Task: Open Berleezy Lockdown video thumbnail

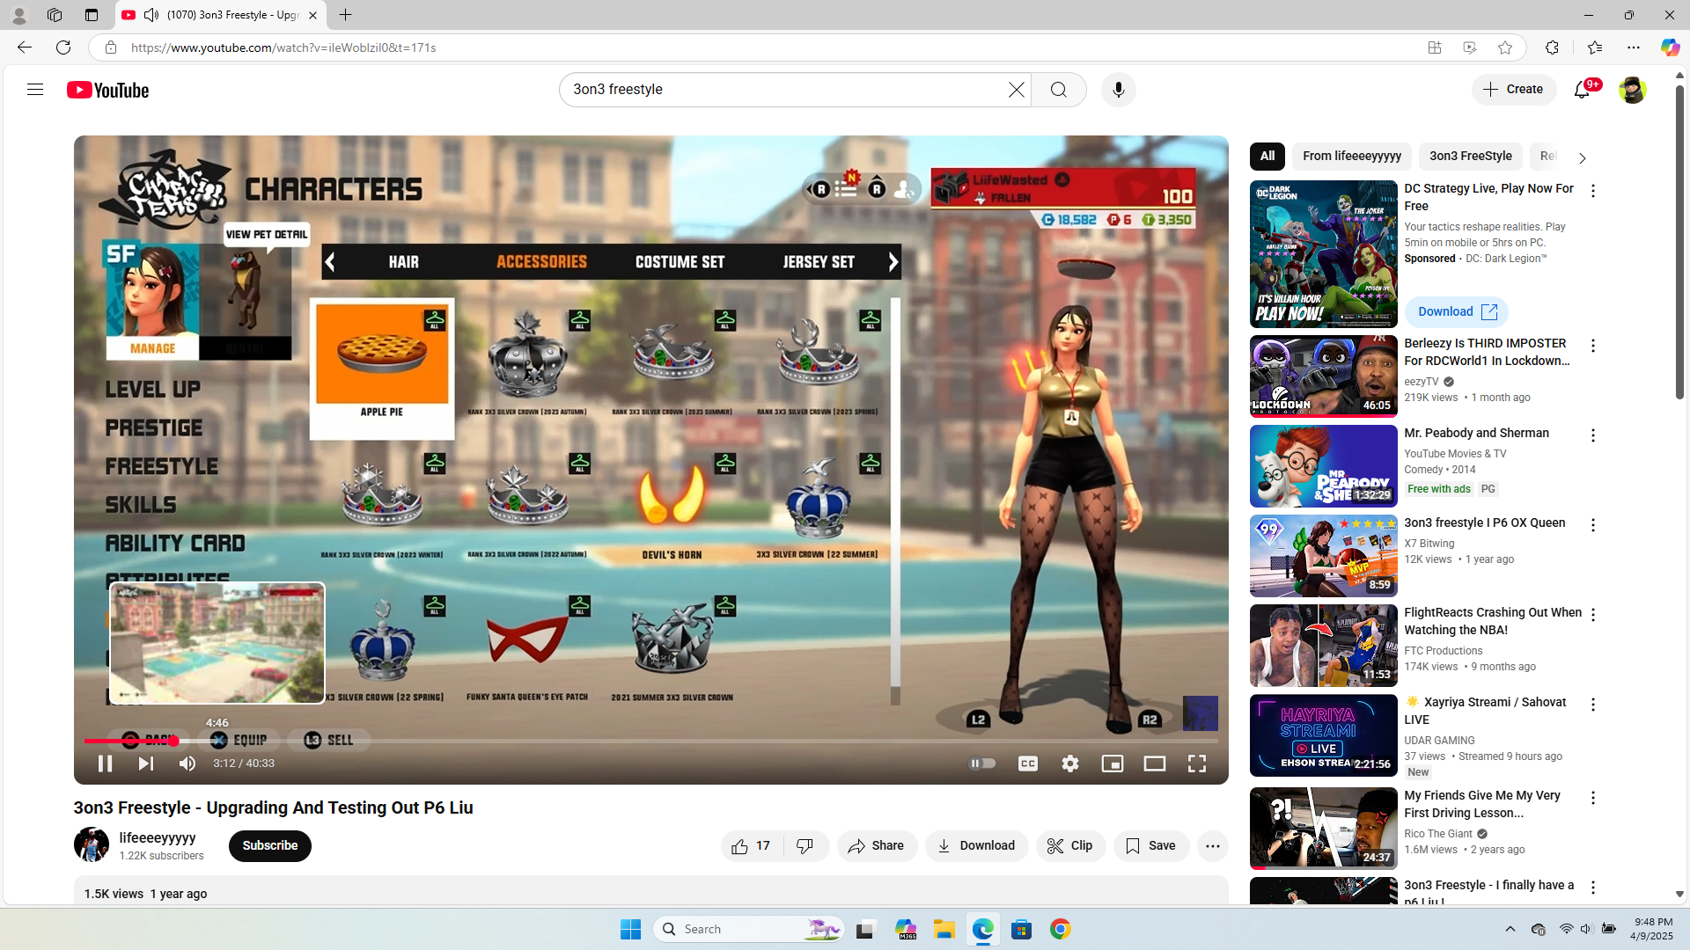Action: [1323, 376]
